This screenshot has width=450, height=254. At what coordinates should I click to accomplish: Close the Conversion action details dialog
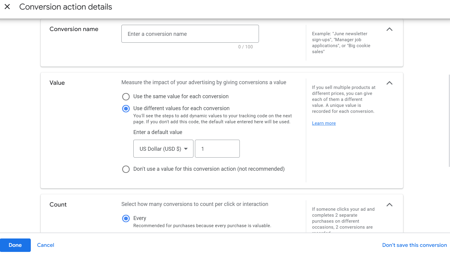pyautogui.click(x=7, y=7)
